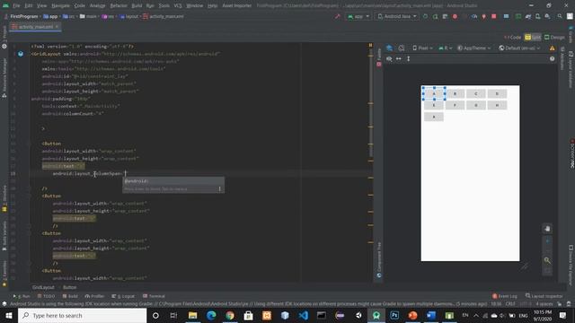Screen dimensions: 575x323
Task: Click the help question mark icon
Action: (x=552, y=58)
